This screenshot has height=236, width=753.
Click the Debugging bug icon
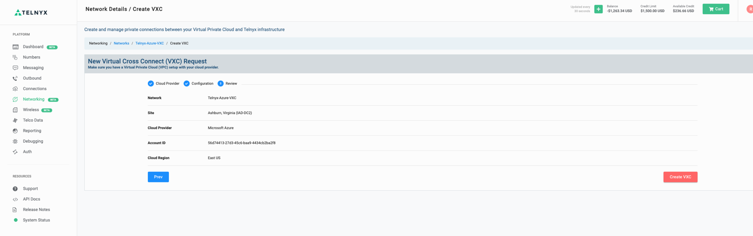tap(15, 141)
